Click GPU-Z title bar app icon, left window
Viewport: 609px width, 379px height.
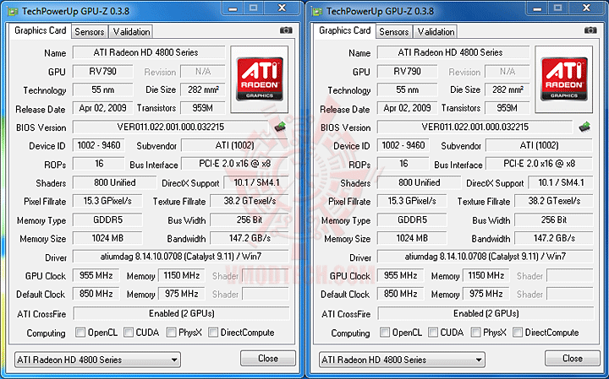point(13,11)
